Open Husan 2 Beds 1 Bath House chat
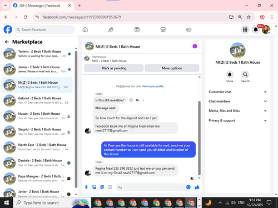The width and height of the screenshot is (278, 208). (x=37, y=116)
